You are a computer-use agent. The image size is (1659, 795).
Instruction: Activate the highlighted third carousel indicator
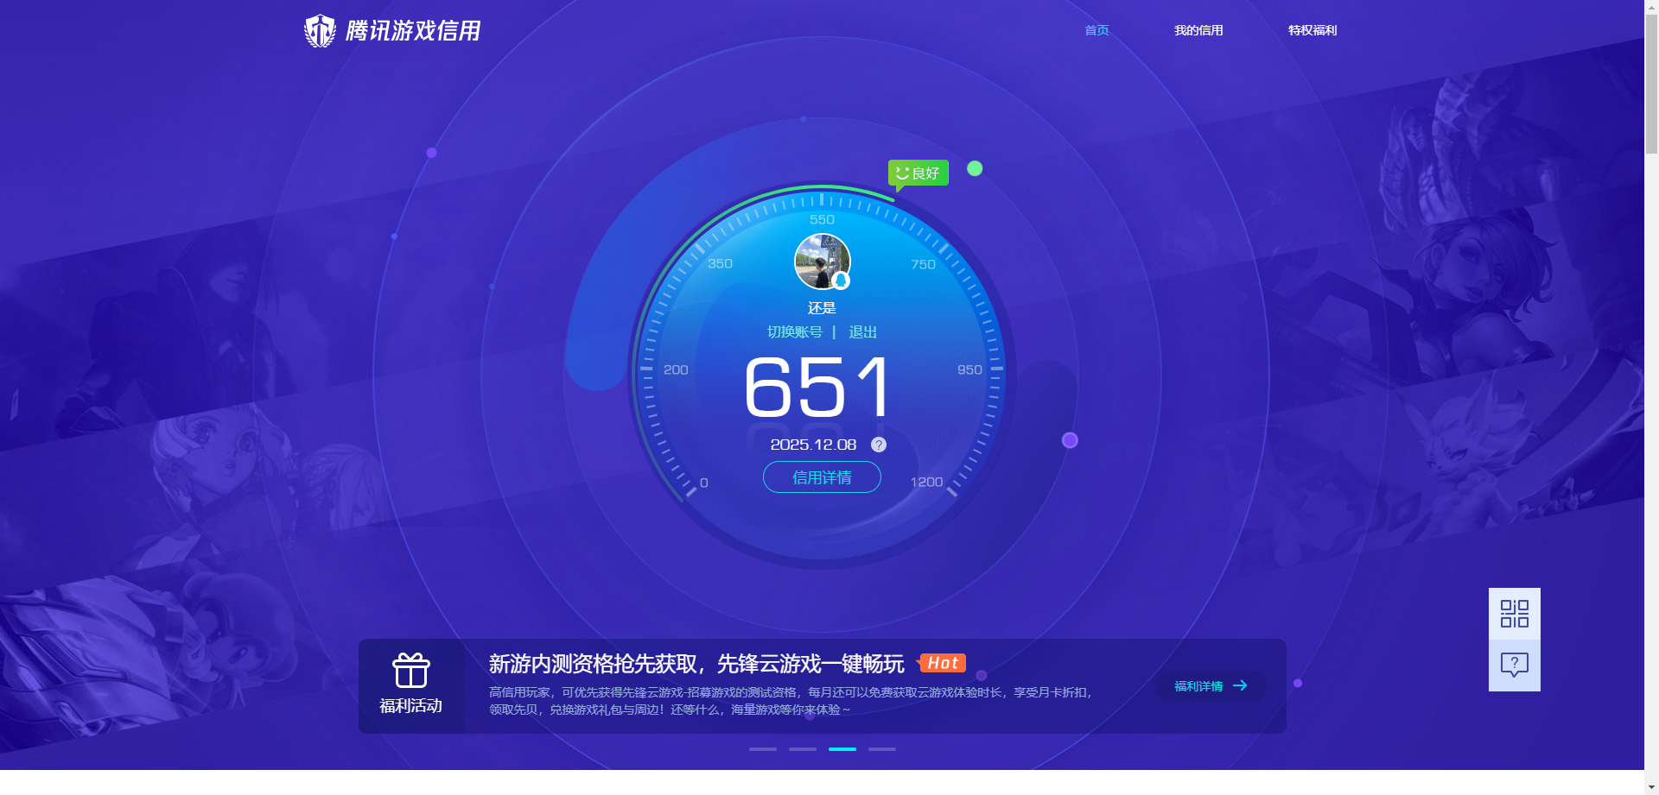(842, 749)
